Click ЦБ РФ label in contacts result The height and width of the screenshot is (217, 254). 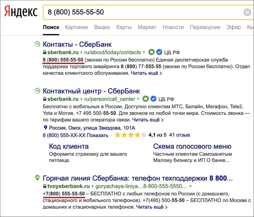(172, 53)
